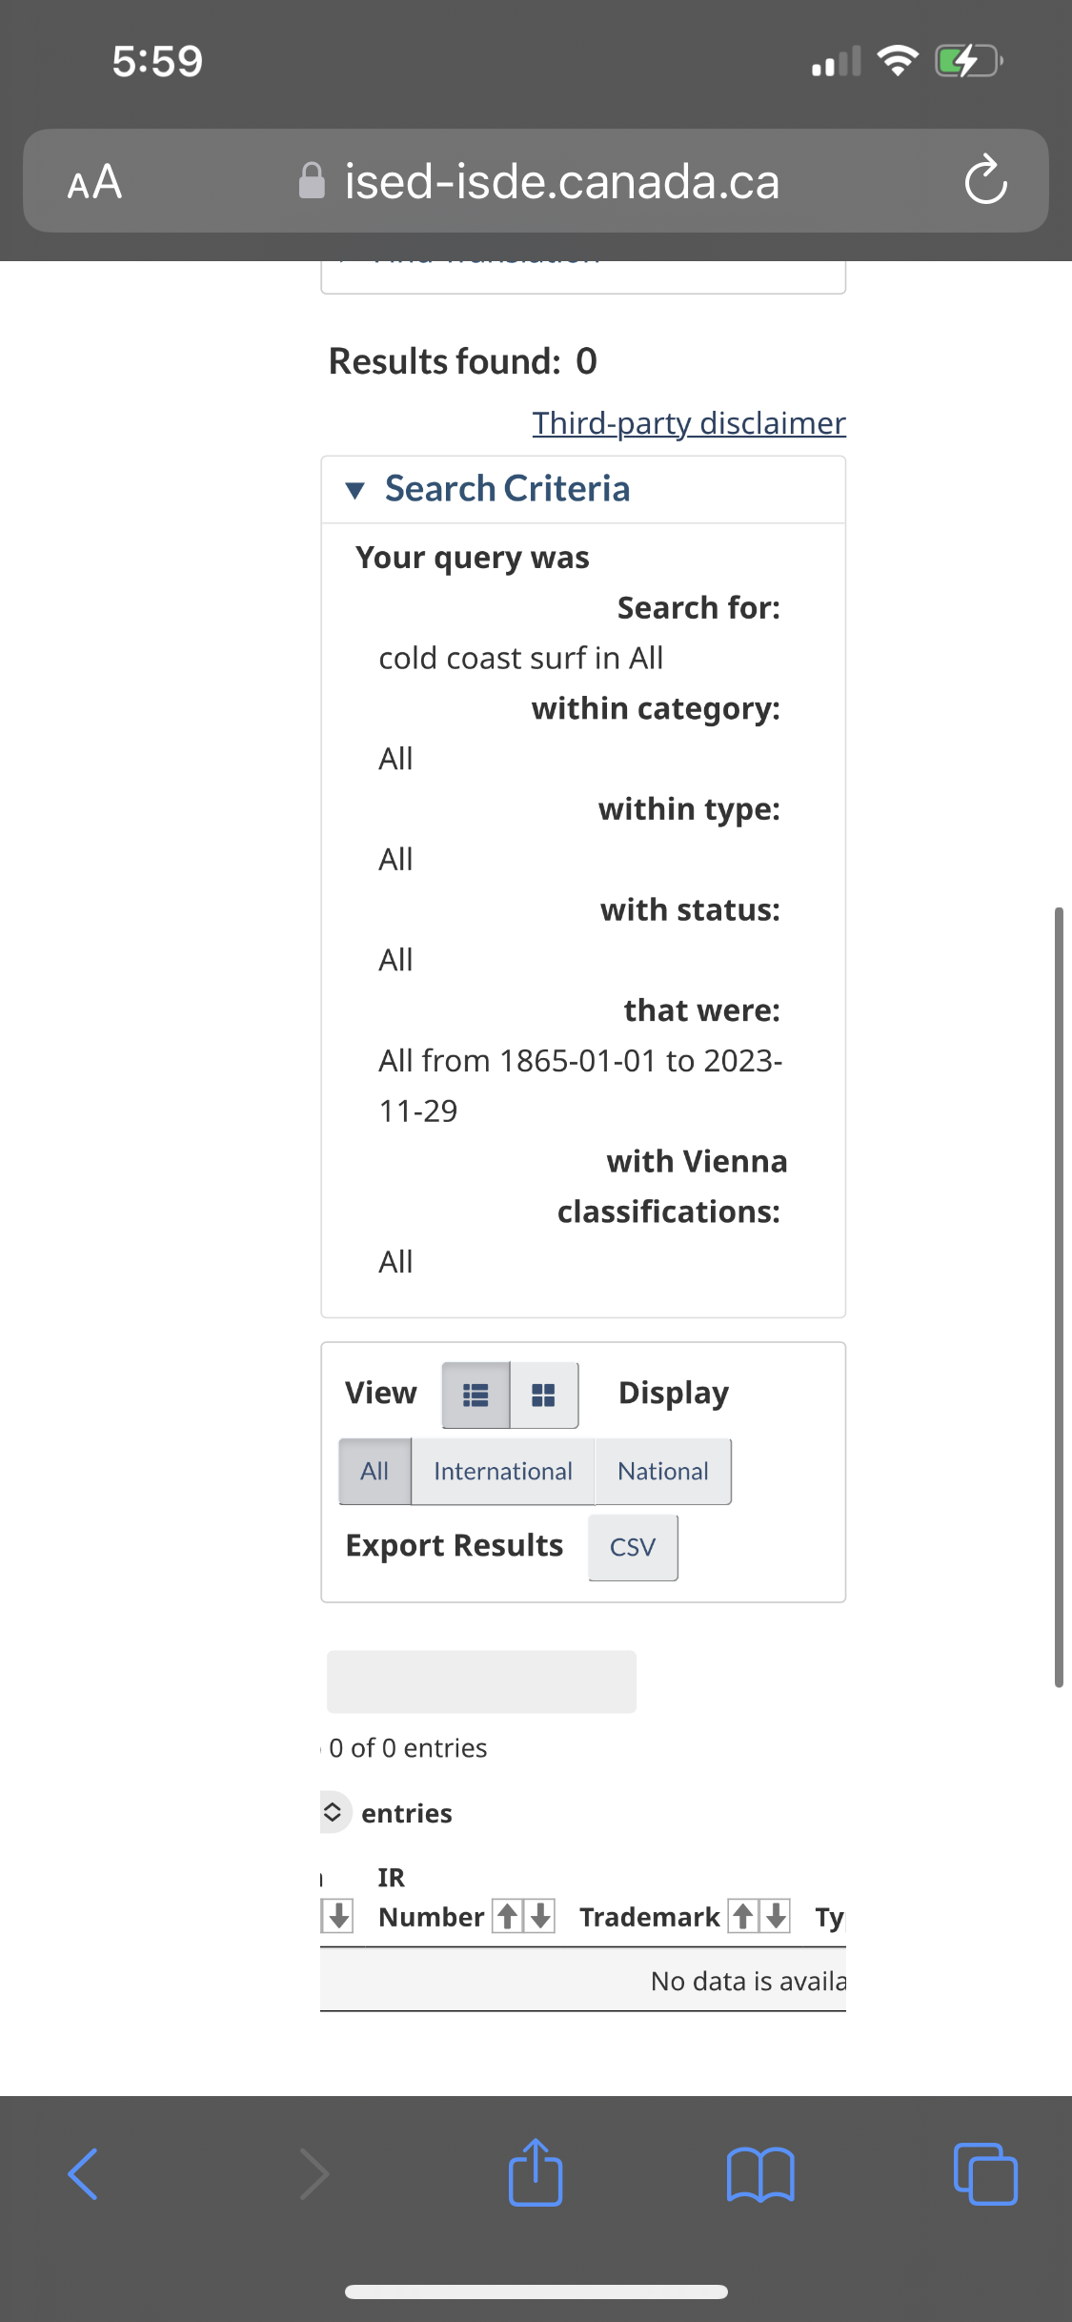The image size is (1072, 2322).
Task: Switch to list view
Action: coord(475,1395)
